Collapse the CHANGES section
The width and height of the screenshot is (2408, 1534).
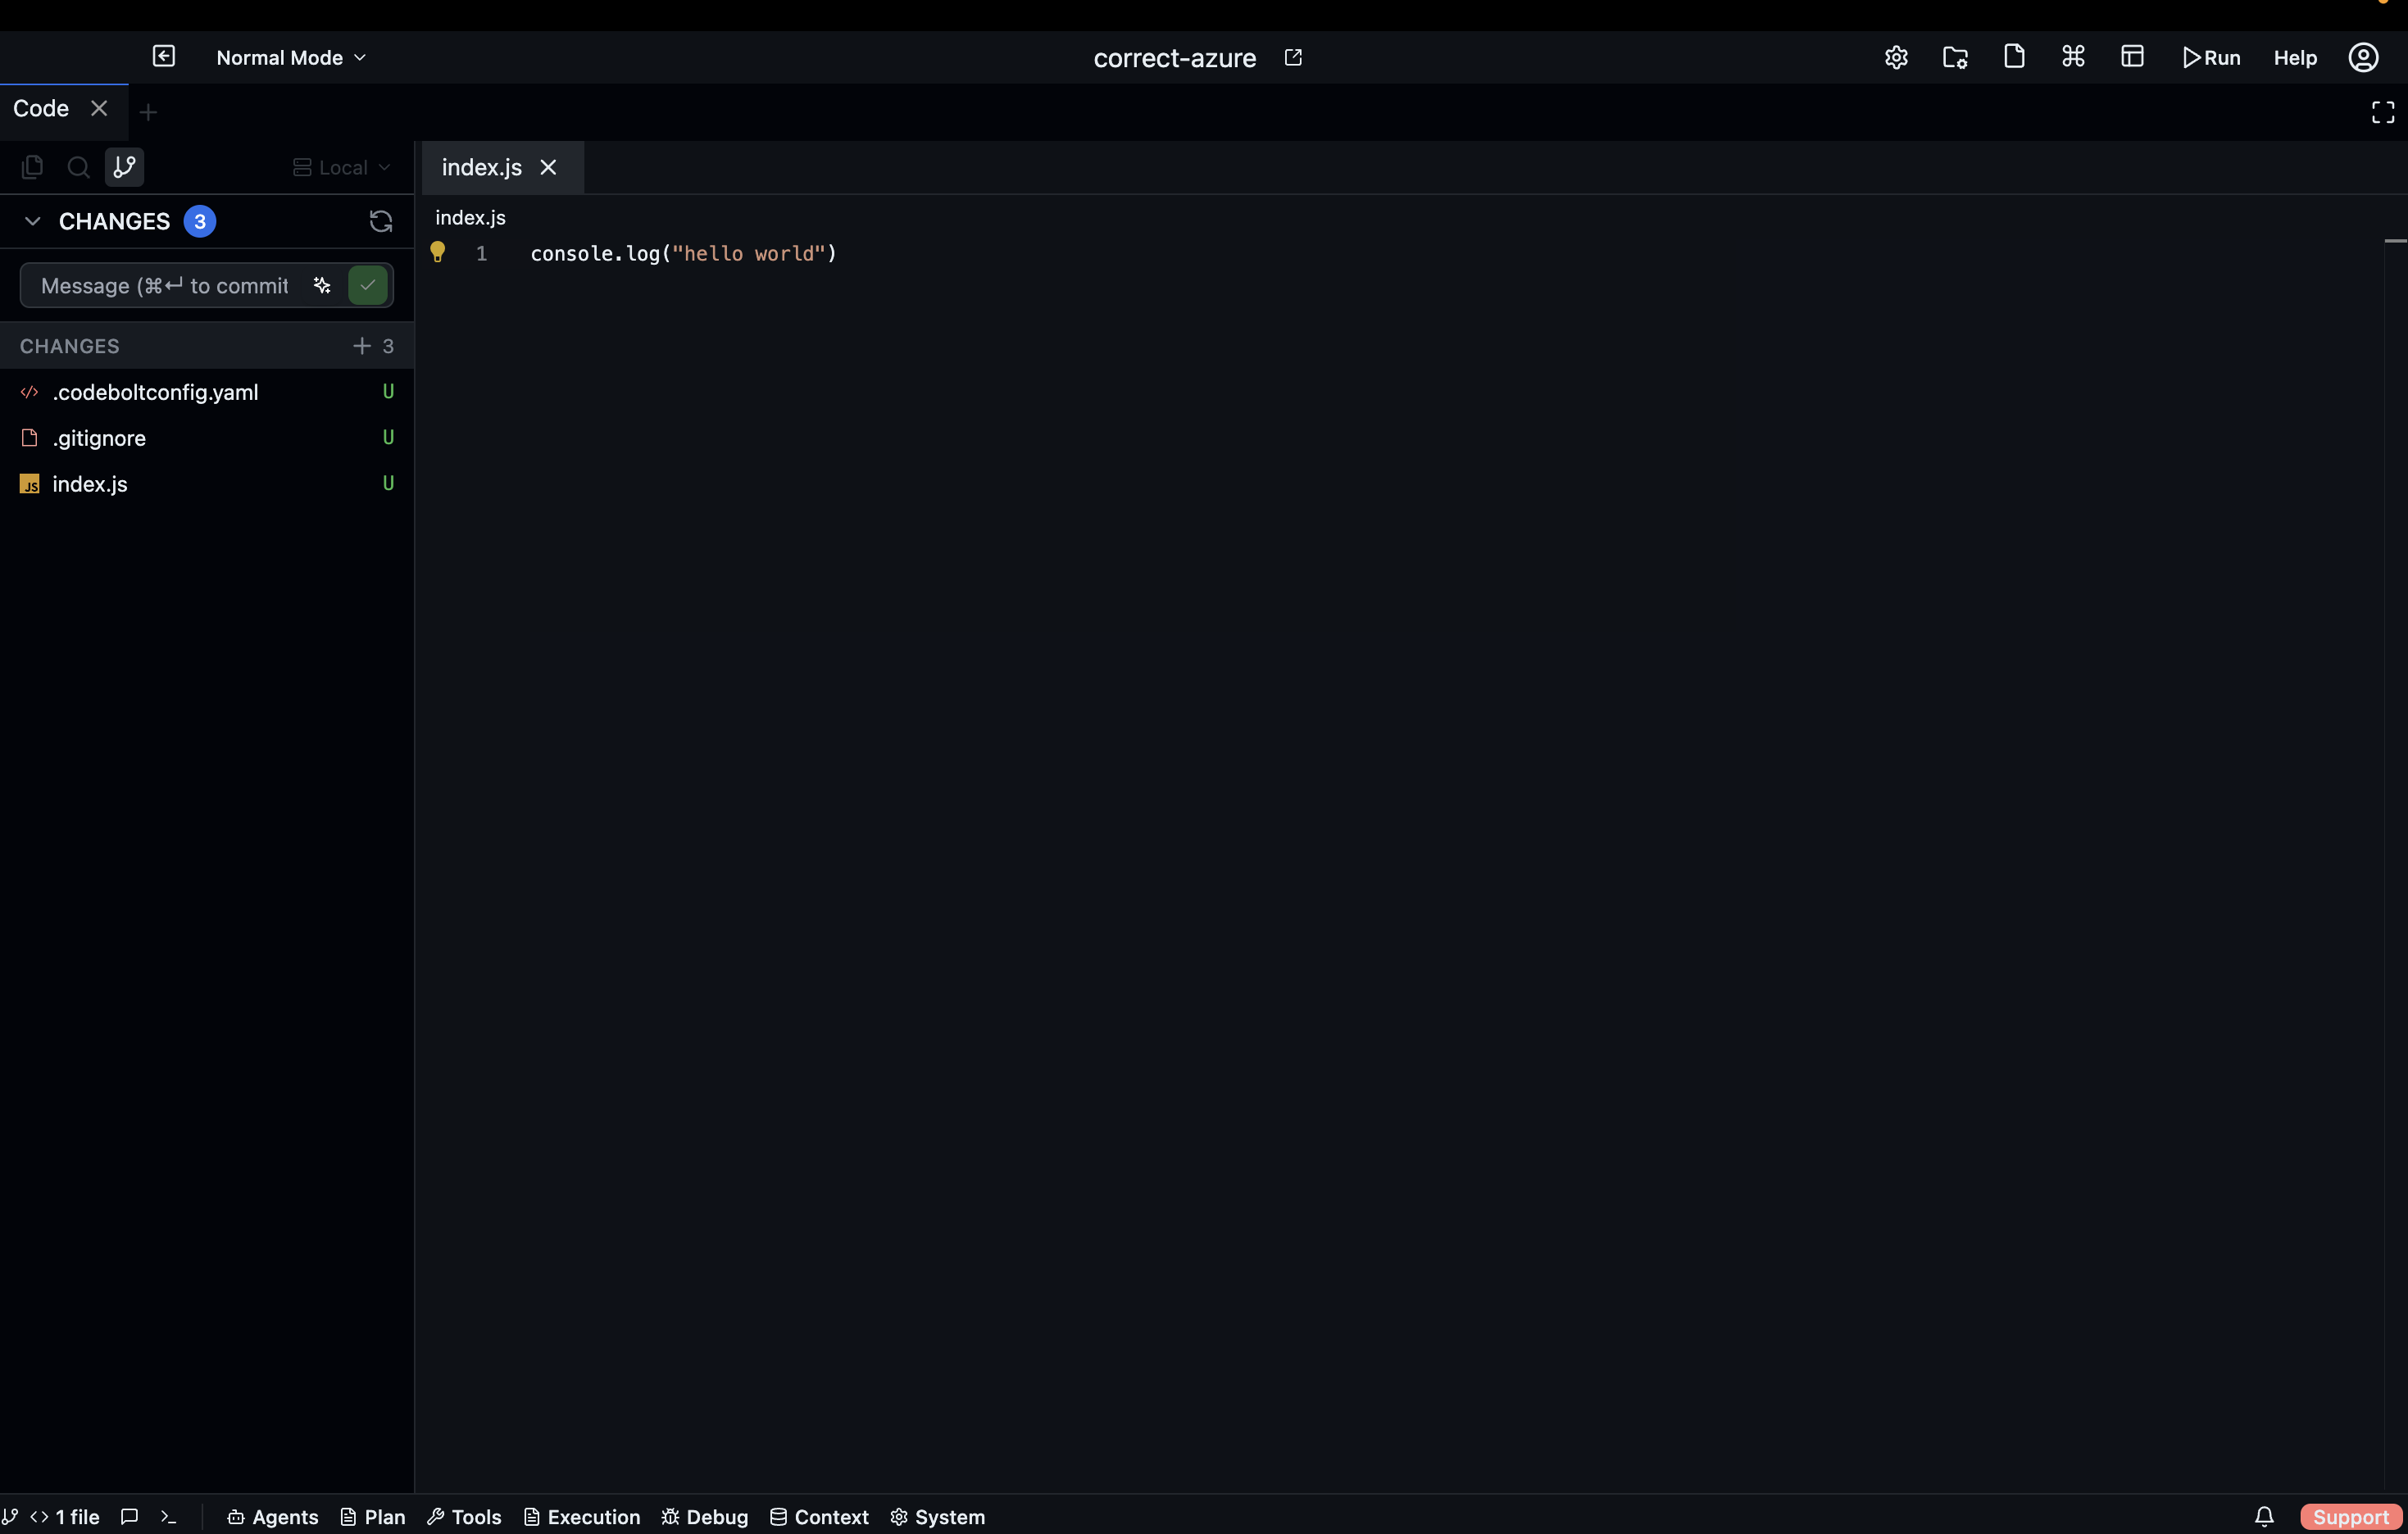[x=32, y=221]
